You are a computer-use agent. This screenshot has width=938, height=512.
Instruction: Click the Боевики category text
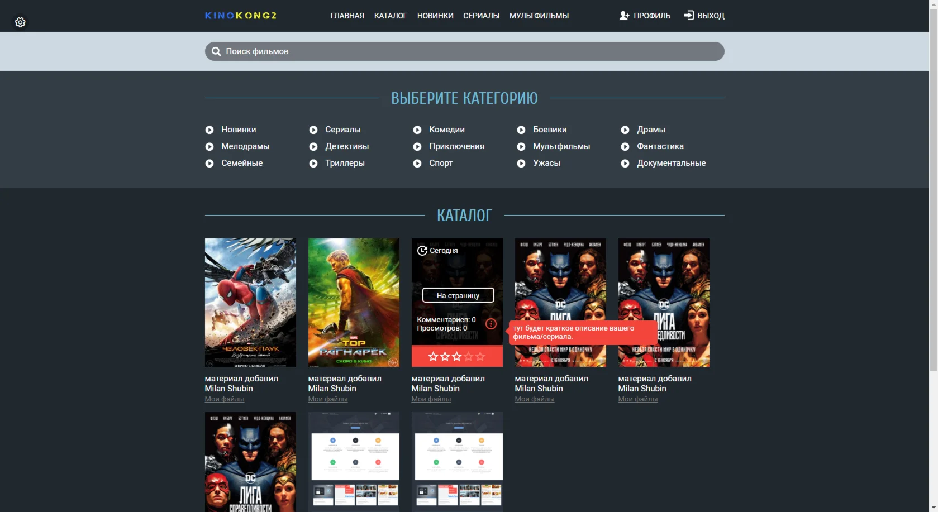[550, 130]
